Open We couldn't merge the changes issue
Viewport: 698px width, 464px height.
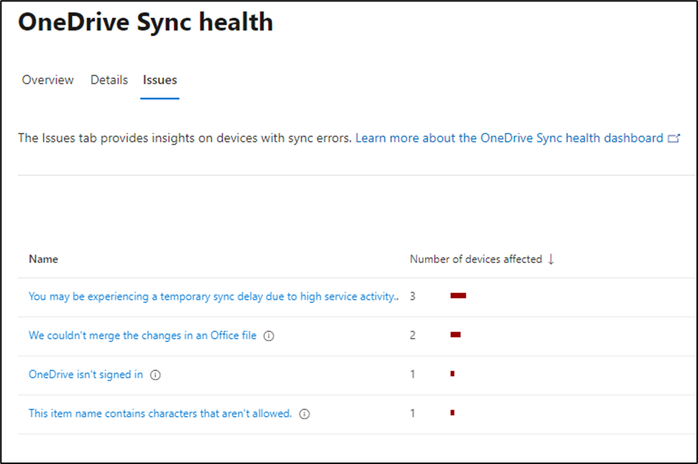tap(143, 335)
